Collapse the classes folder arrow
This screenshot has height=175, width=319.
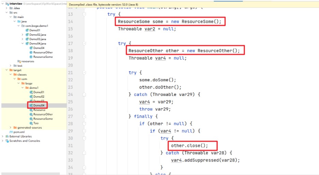click(11, 75)
